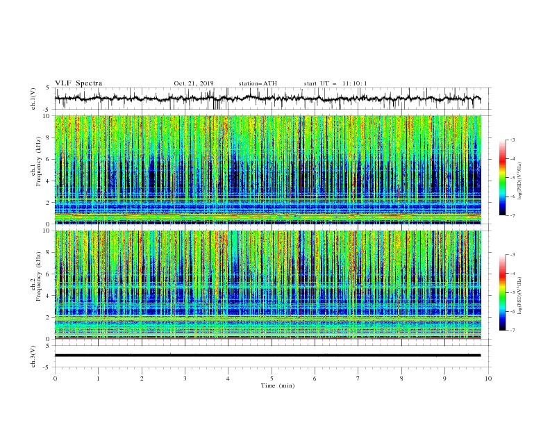
Task: Click the ch.1 color bar "log(PSD)(V²/Hz)" label
Action: pyautogui.click(x=520, y=181)
